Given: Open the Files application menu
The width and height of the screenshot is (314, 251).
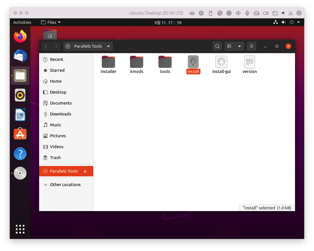Looking at the screenshot, I should [51, 22].
